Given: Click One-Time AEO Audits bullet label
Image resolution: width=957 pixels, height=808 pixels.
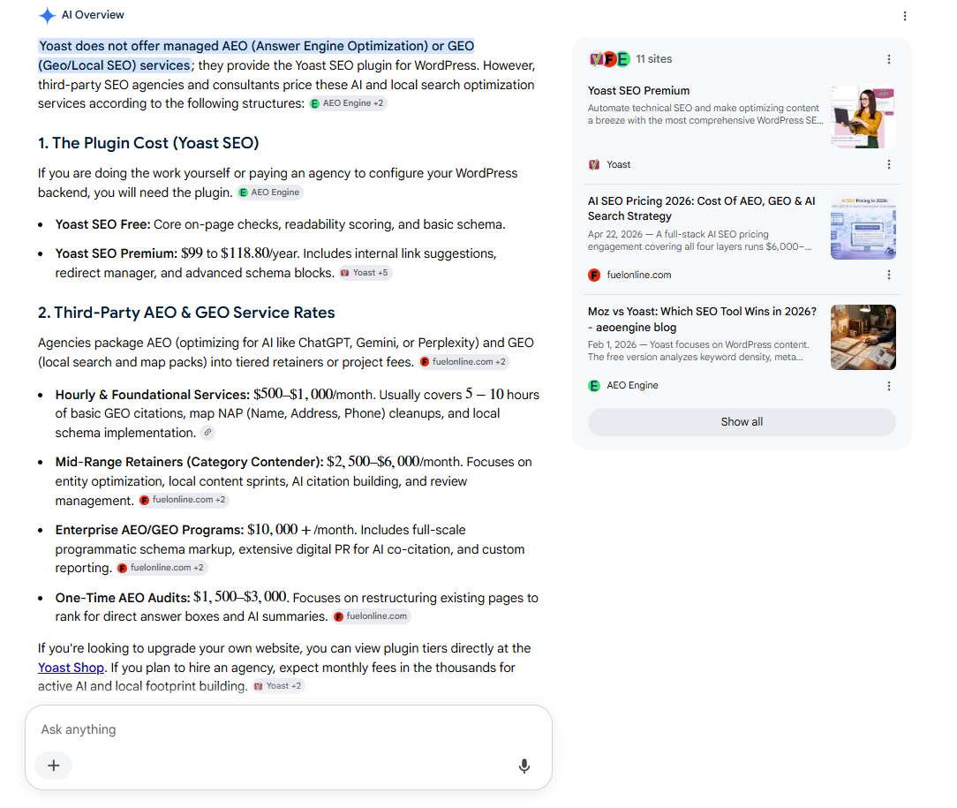Looking at the screenshot, I should click(123, 598).
